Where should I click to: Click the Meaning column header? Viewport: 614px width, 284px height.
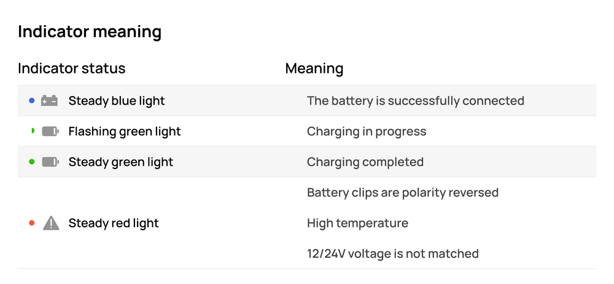(x=314, y=68)
